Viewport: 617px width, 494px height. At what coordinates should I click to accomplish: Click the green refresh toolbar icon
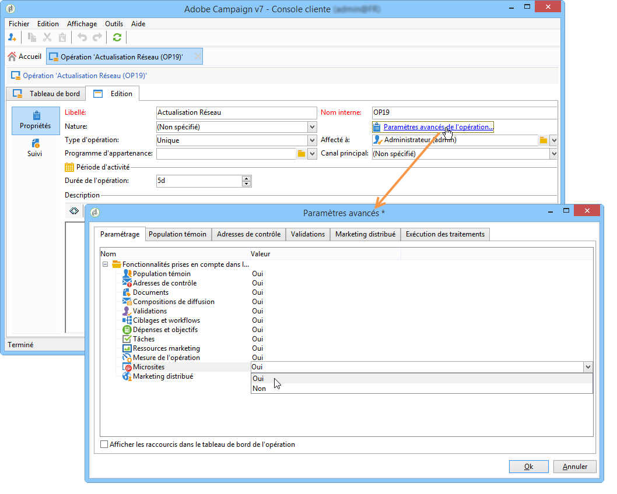pos(117,37)
